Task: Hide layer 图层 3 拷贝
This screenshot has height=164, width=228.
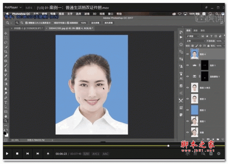Action: pos(187,88)
